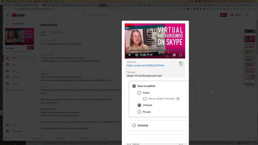Open the help question mark in header
The image size is (258, 145).
pos(247,15)
